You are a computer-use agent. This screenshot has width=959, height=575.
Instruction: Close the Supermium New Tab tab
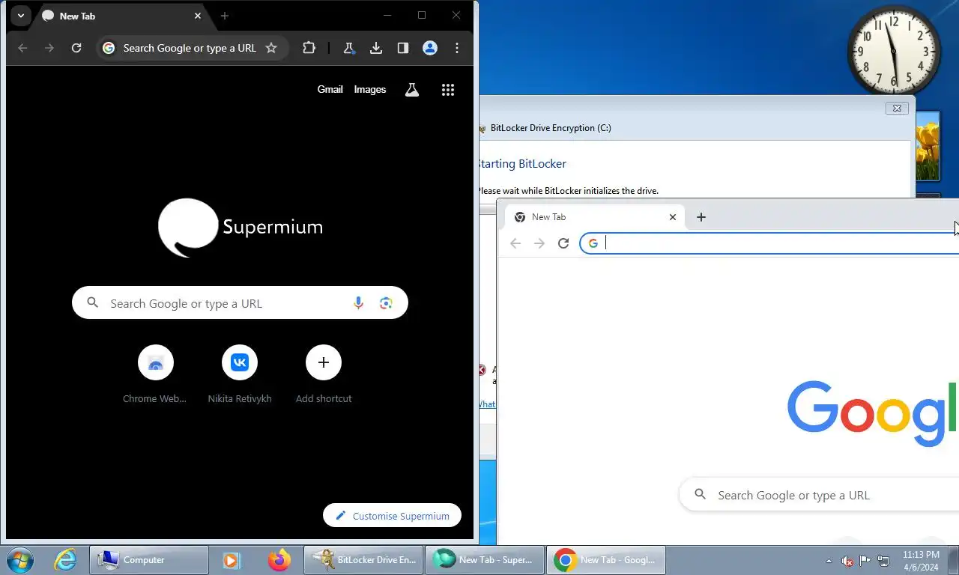pyautogui.click(x=198, y=16)
